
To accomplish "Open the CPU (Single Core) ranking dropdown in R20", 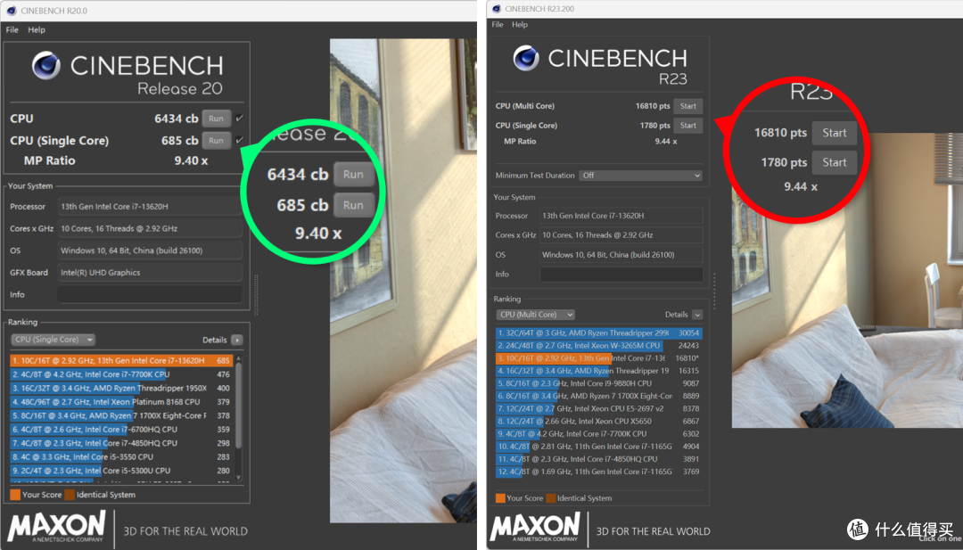I will point(53,340).
